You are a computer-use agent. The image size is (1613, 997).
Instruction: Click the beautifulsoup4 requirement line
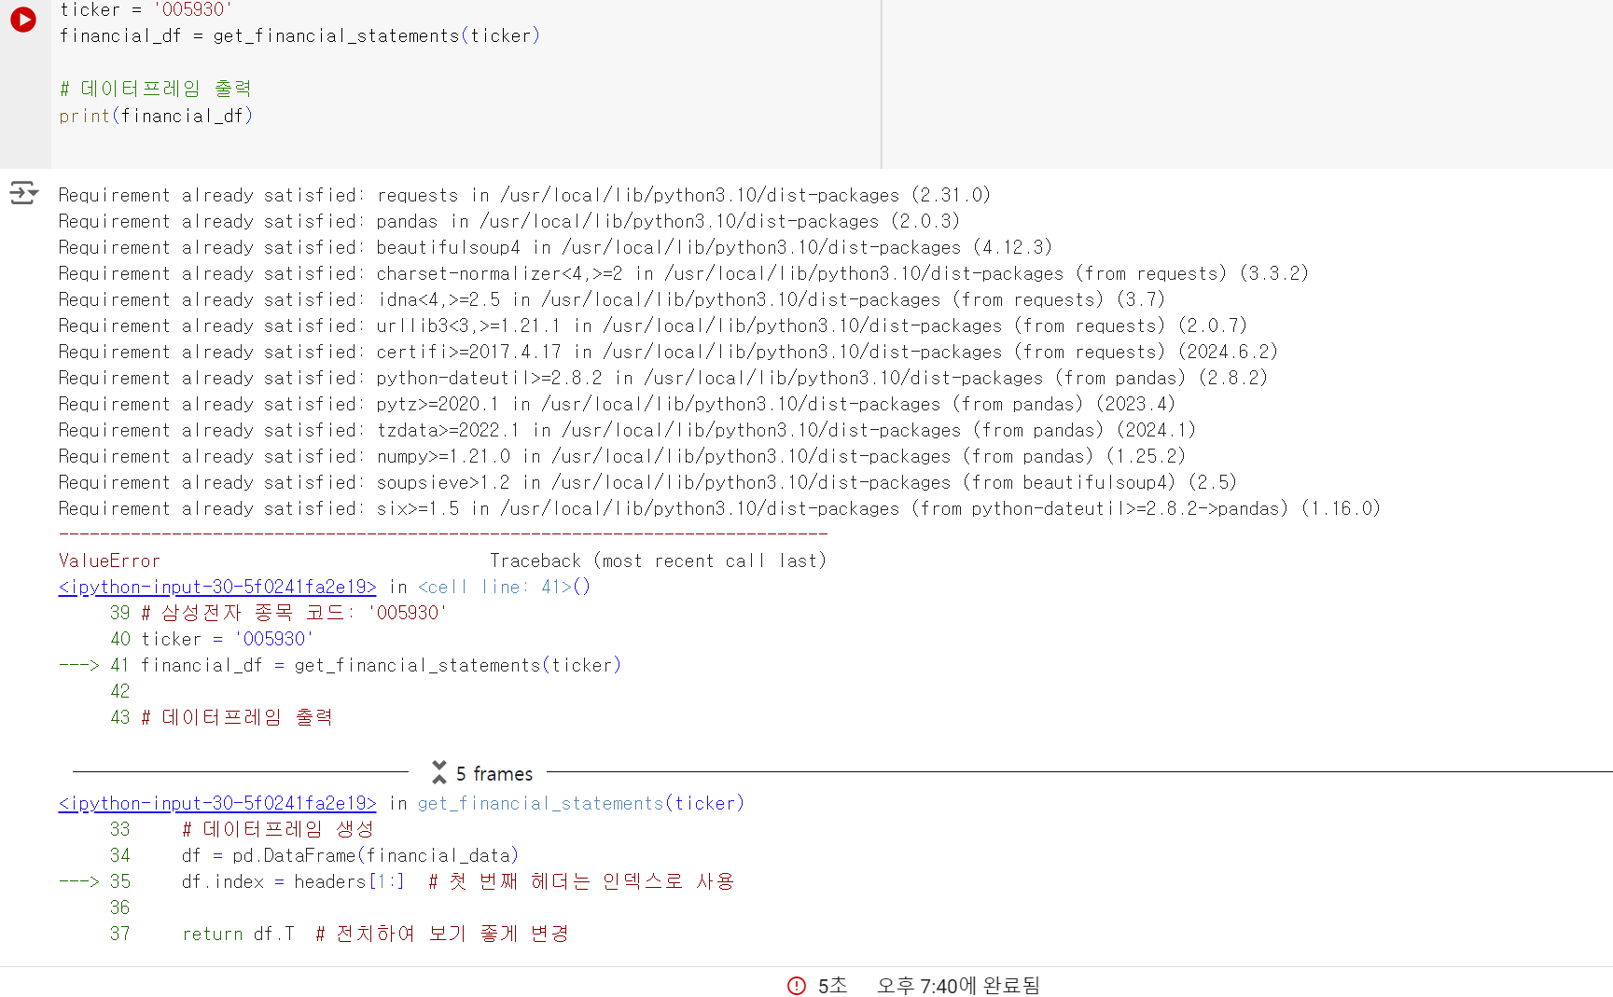coord(555,247)
